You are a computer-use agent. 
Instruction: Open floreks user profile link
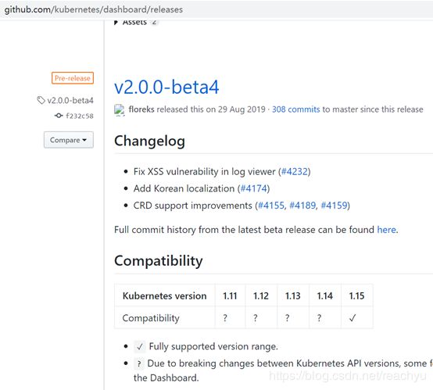[141, 109]
